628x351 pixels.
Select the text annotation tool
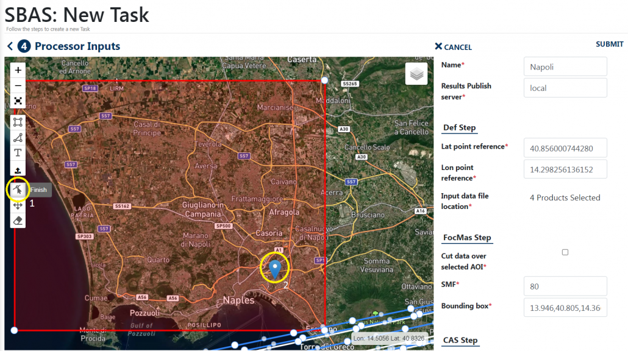[x=18, y=153]
